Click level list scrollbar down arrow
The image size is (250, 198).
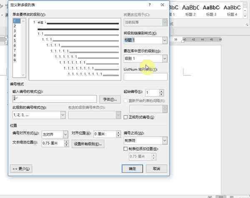[23, 75]
